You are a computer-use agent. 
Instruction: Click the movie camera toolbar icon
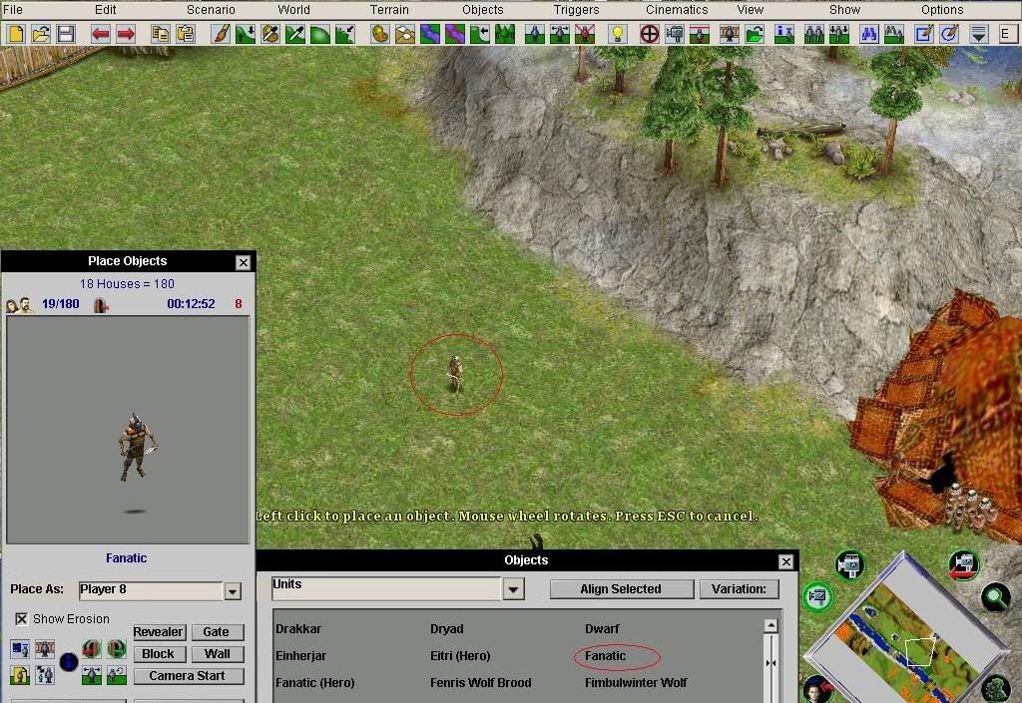[x=676, y=34]
